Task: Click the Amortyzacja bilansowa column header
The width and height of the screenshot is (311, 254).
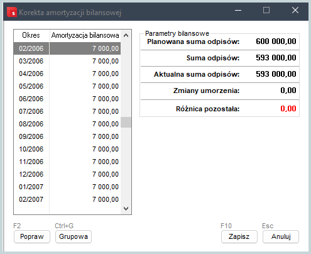Action: click(x=85, y=35)
